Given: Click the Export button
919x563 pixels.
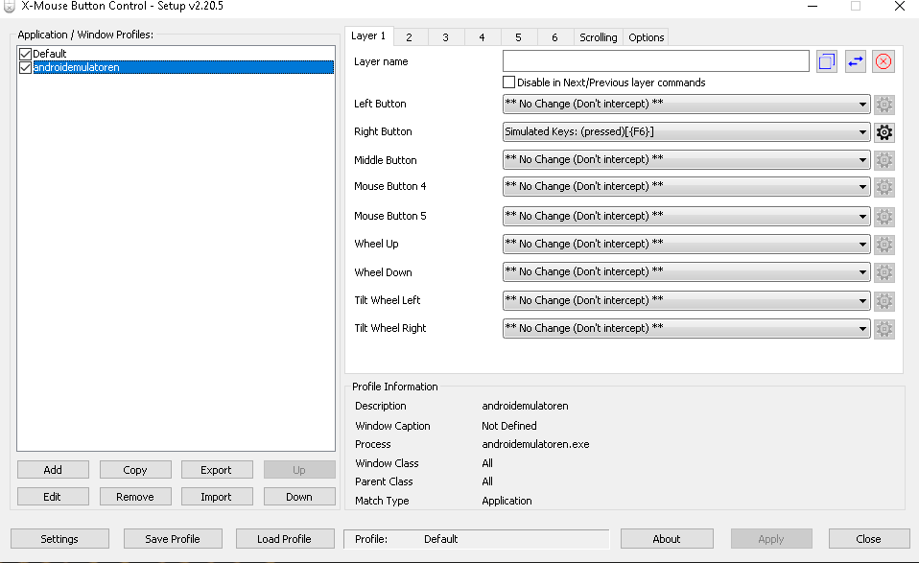Looking at the screenshot, I should point(216,470).
